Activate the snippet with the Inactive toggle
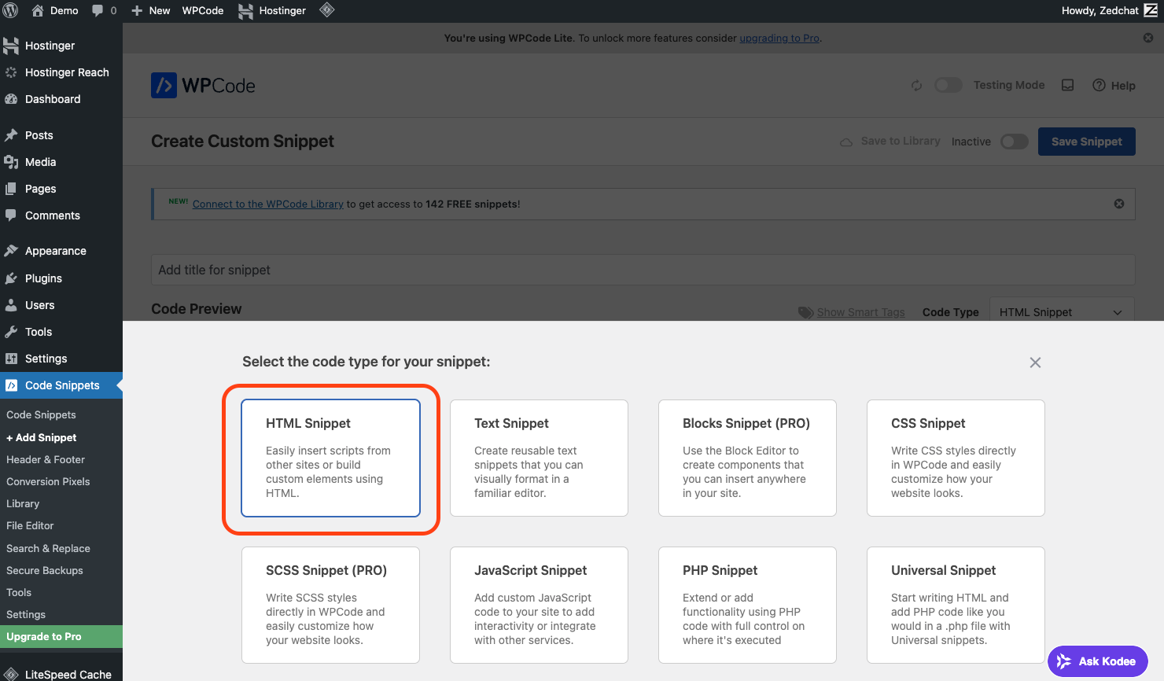This screenshot has width=1164, height=681. [1014, 142]
